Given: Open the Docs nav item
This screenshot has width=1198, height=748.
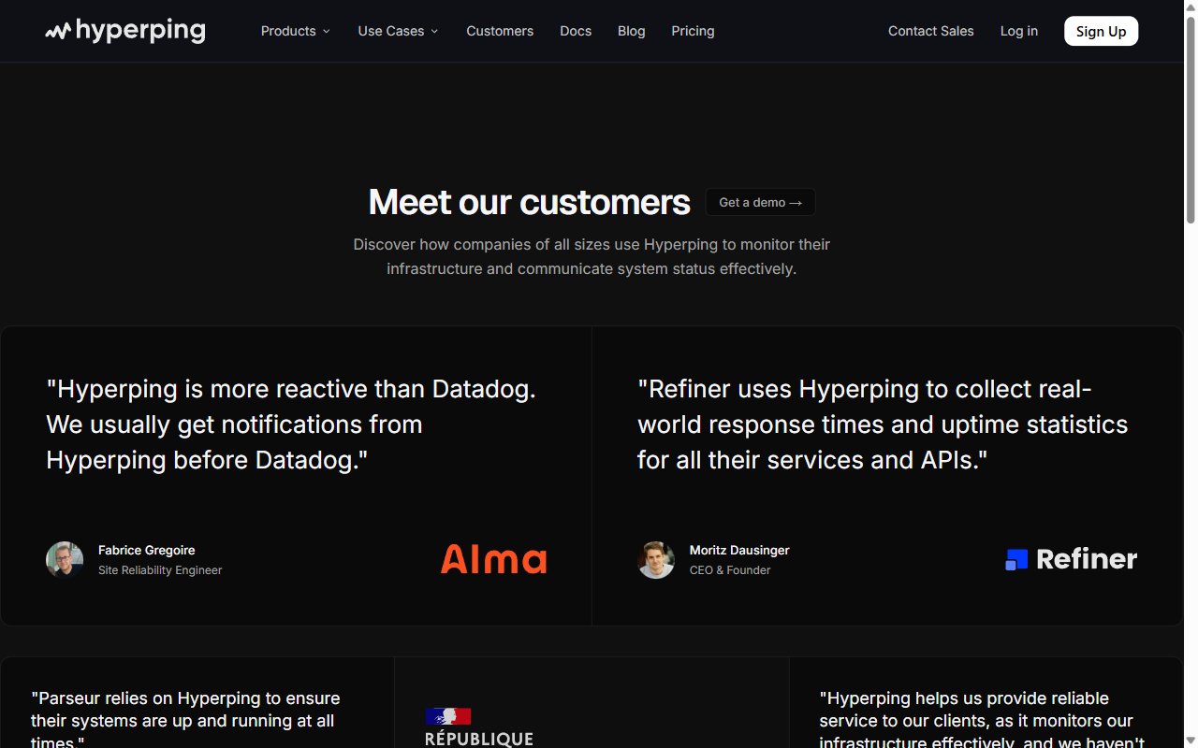Looking at the screenshot, I should tap(576, 31).
